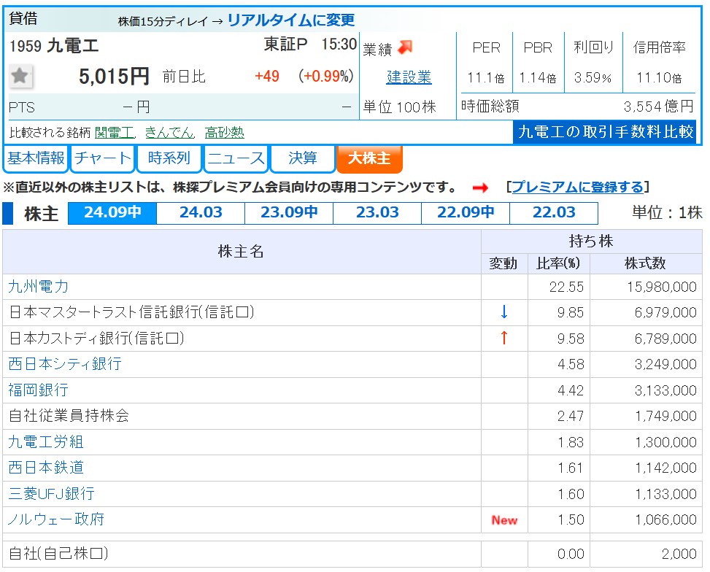Click the blue down arrow for 日本マスタートラスト信託銀行
This screenshot has width=710, height=572.
click(x=504, y=312)
